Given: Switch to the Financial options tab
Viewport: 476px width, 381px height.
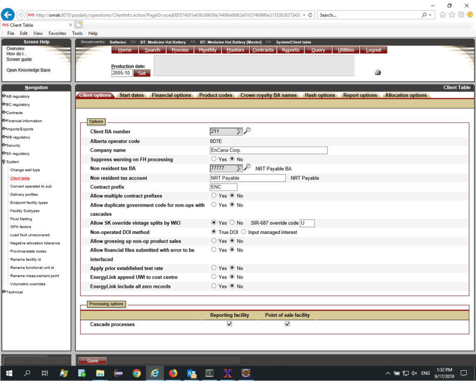Looking at the screenshot, I should [171, 95].
